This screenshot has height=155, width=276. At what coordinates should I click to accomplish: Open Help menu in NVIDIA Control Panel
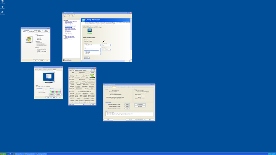click(75, 14)
